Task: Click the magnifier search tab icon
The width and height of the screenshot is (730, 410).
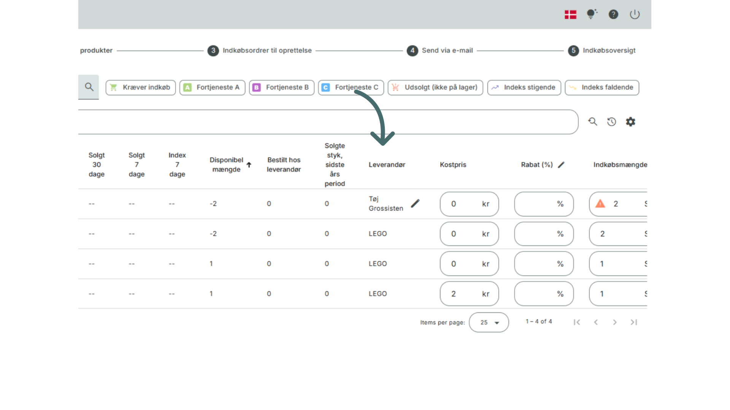Action: click(x=89, y=87)
